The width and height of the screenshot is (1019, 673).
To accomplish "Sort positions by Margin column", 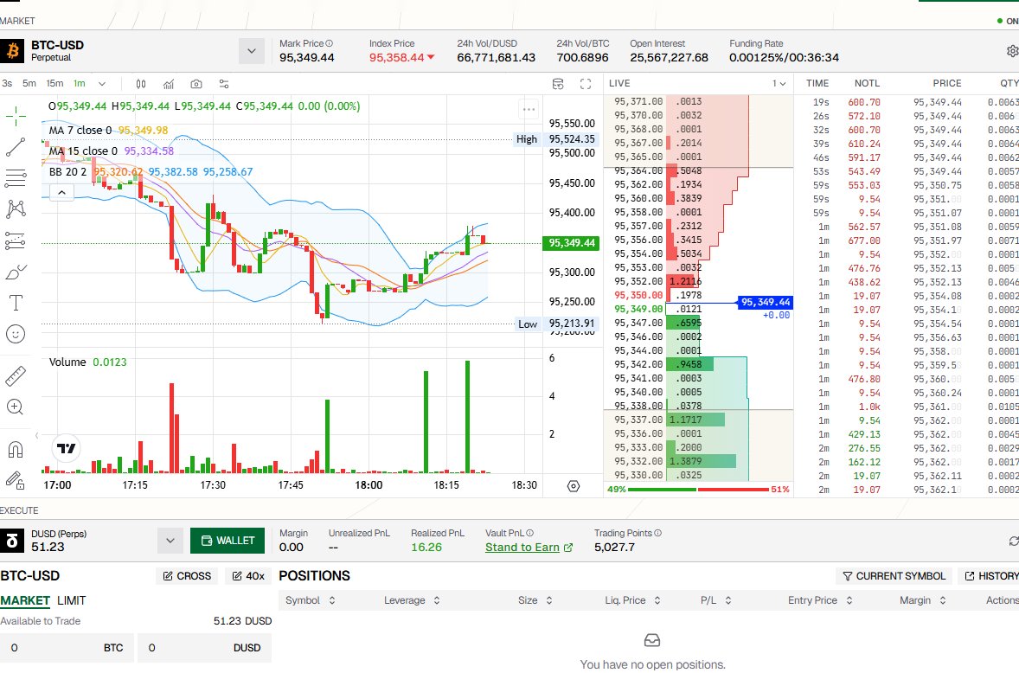I will 942,600.
